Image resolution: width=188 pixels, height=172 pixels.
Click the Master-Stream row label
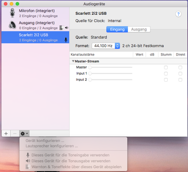[x=87, y=61]
